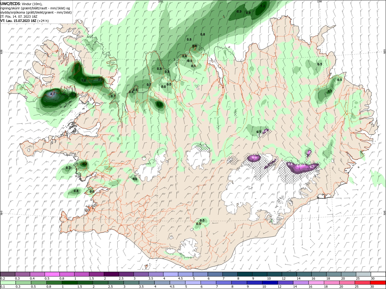The image size is (386, 289).
Task: Click the white legend swatch labeled 30
Action: click(378, 274)
